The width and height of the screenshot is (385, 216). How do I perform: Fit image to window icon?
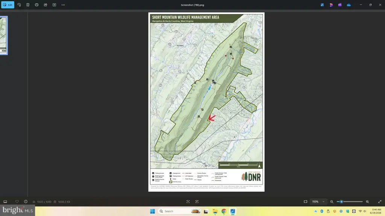[305, 202]
